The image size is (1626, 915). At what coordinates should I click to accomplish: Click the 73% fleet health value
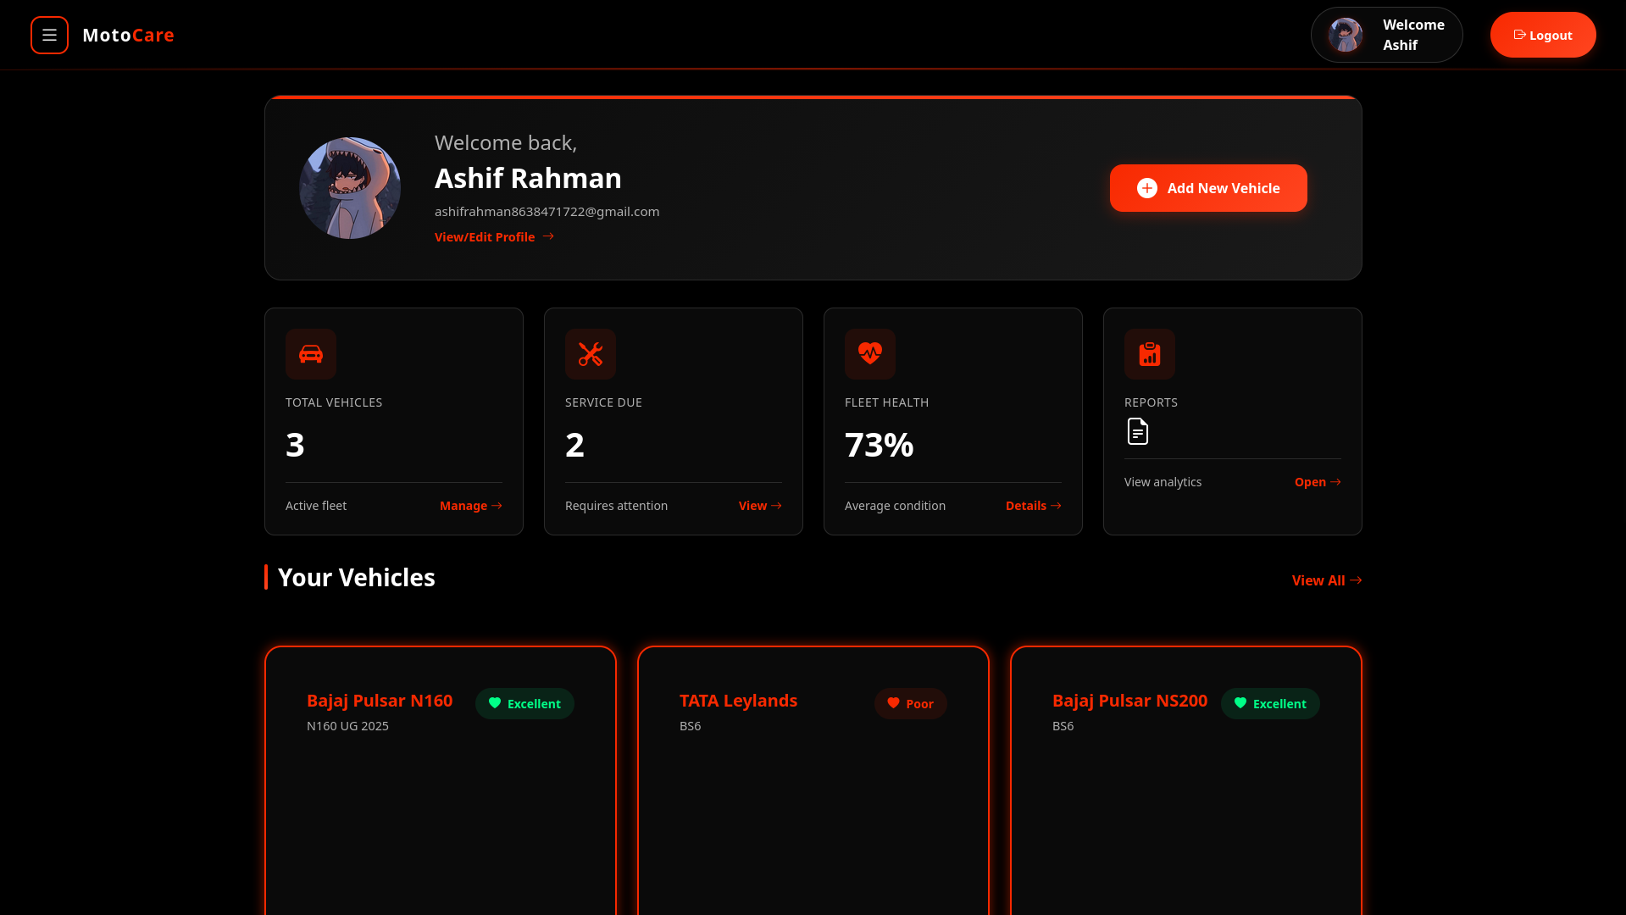click(879, 445)
